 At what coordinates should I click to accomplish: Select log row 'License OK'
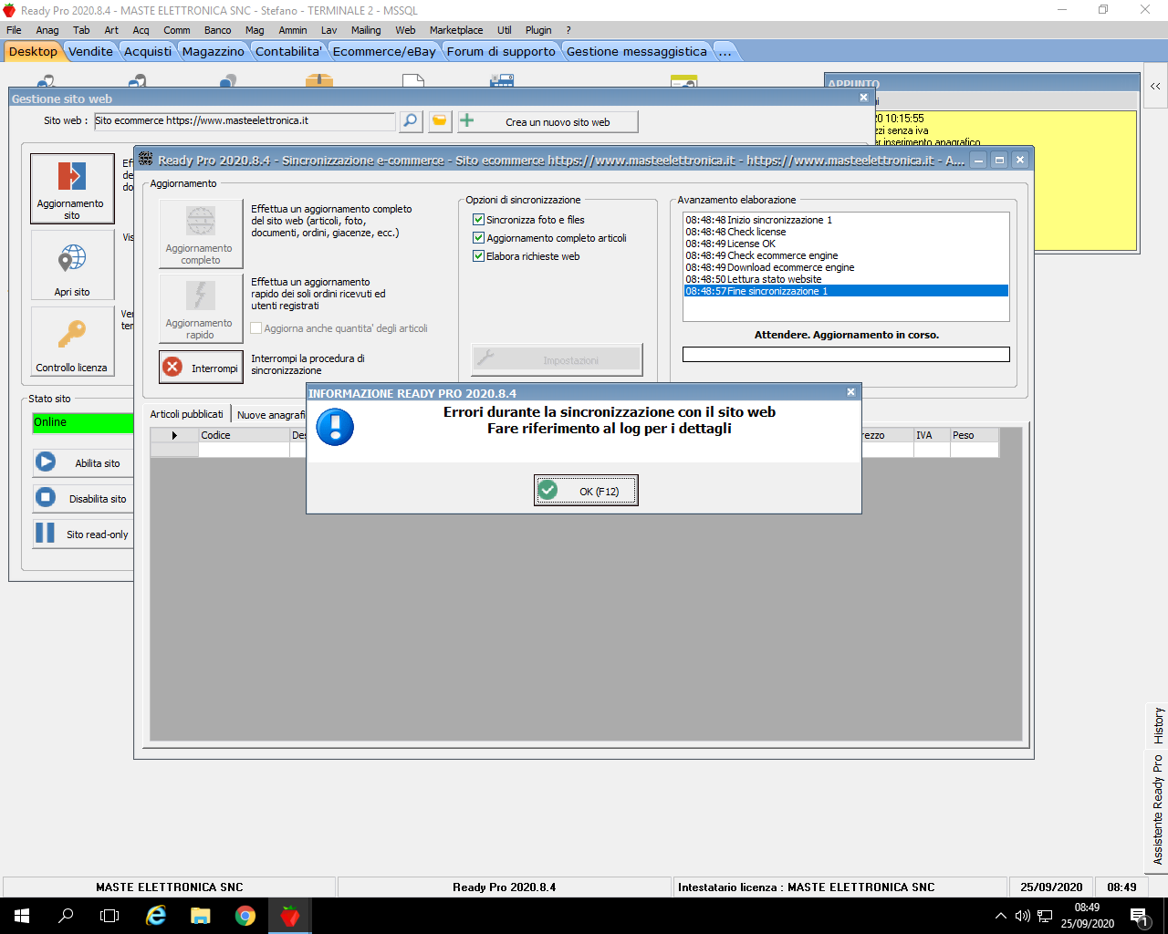coord(846,244)
